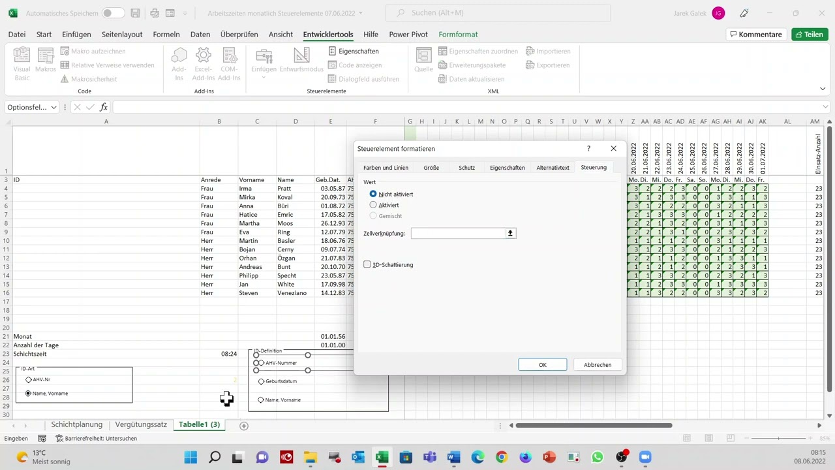Open Windows Start menu

pyautogui.click(x=190, y=457)
